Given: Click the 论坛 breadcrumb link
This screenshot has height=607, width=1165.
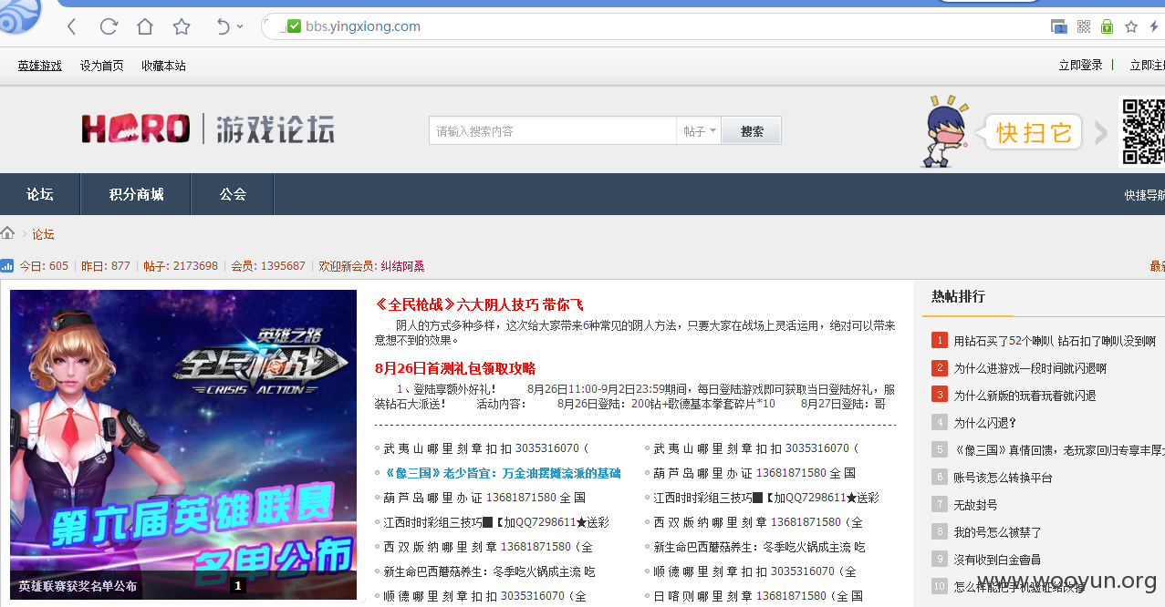Looking at the screenshot, I should coord(43,234).
